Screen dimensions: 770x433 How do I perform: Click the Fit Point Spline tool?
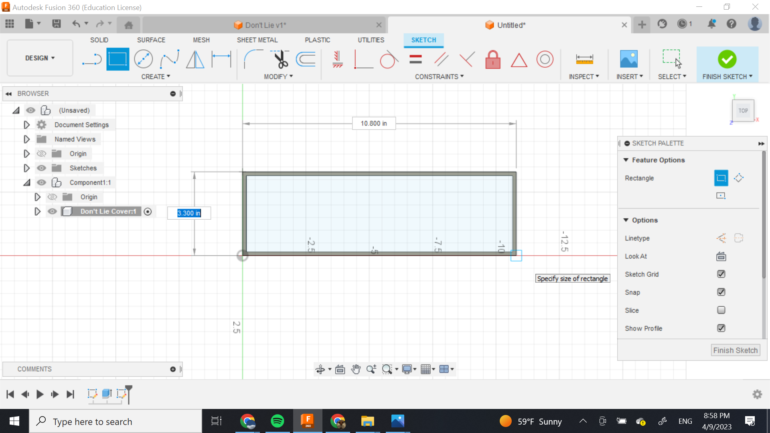coord(169,59)
